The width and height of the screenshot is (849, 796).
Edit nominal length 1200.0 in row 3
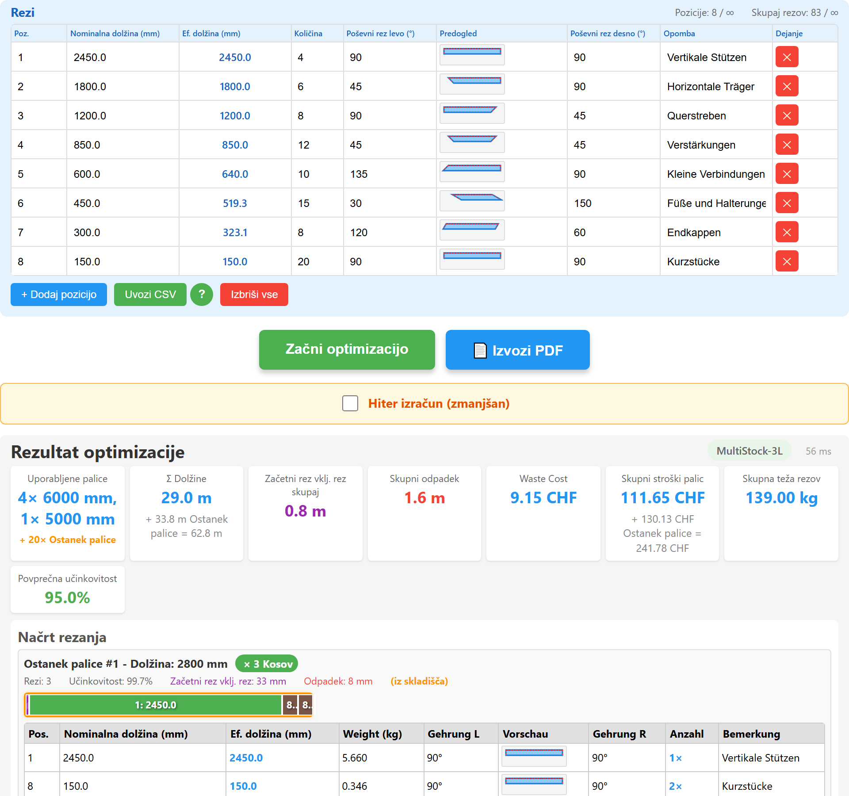123,116
